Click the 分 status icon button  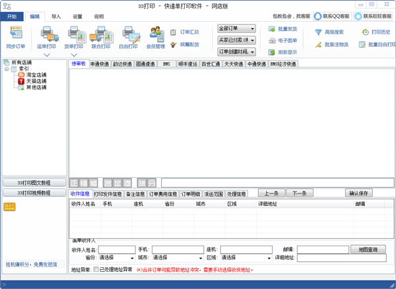pos(151,183)
